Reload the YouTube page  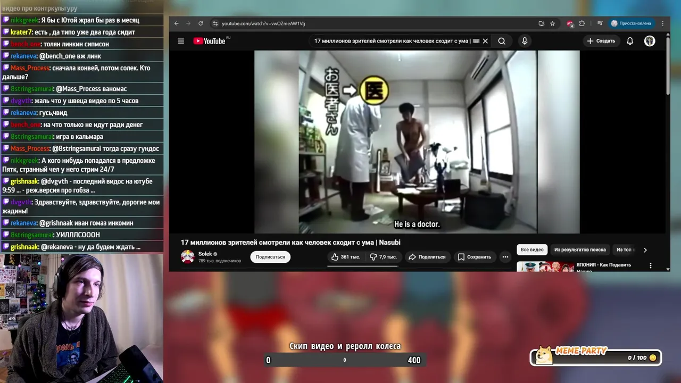pyautogui.click(x=201, y=23)
